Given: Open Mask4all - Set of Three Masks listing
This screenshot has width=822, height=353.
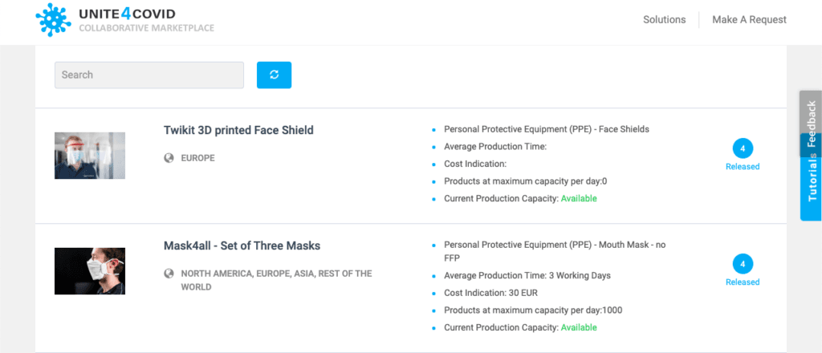Looking at the screenshot, I should (242, 245).
